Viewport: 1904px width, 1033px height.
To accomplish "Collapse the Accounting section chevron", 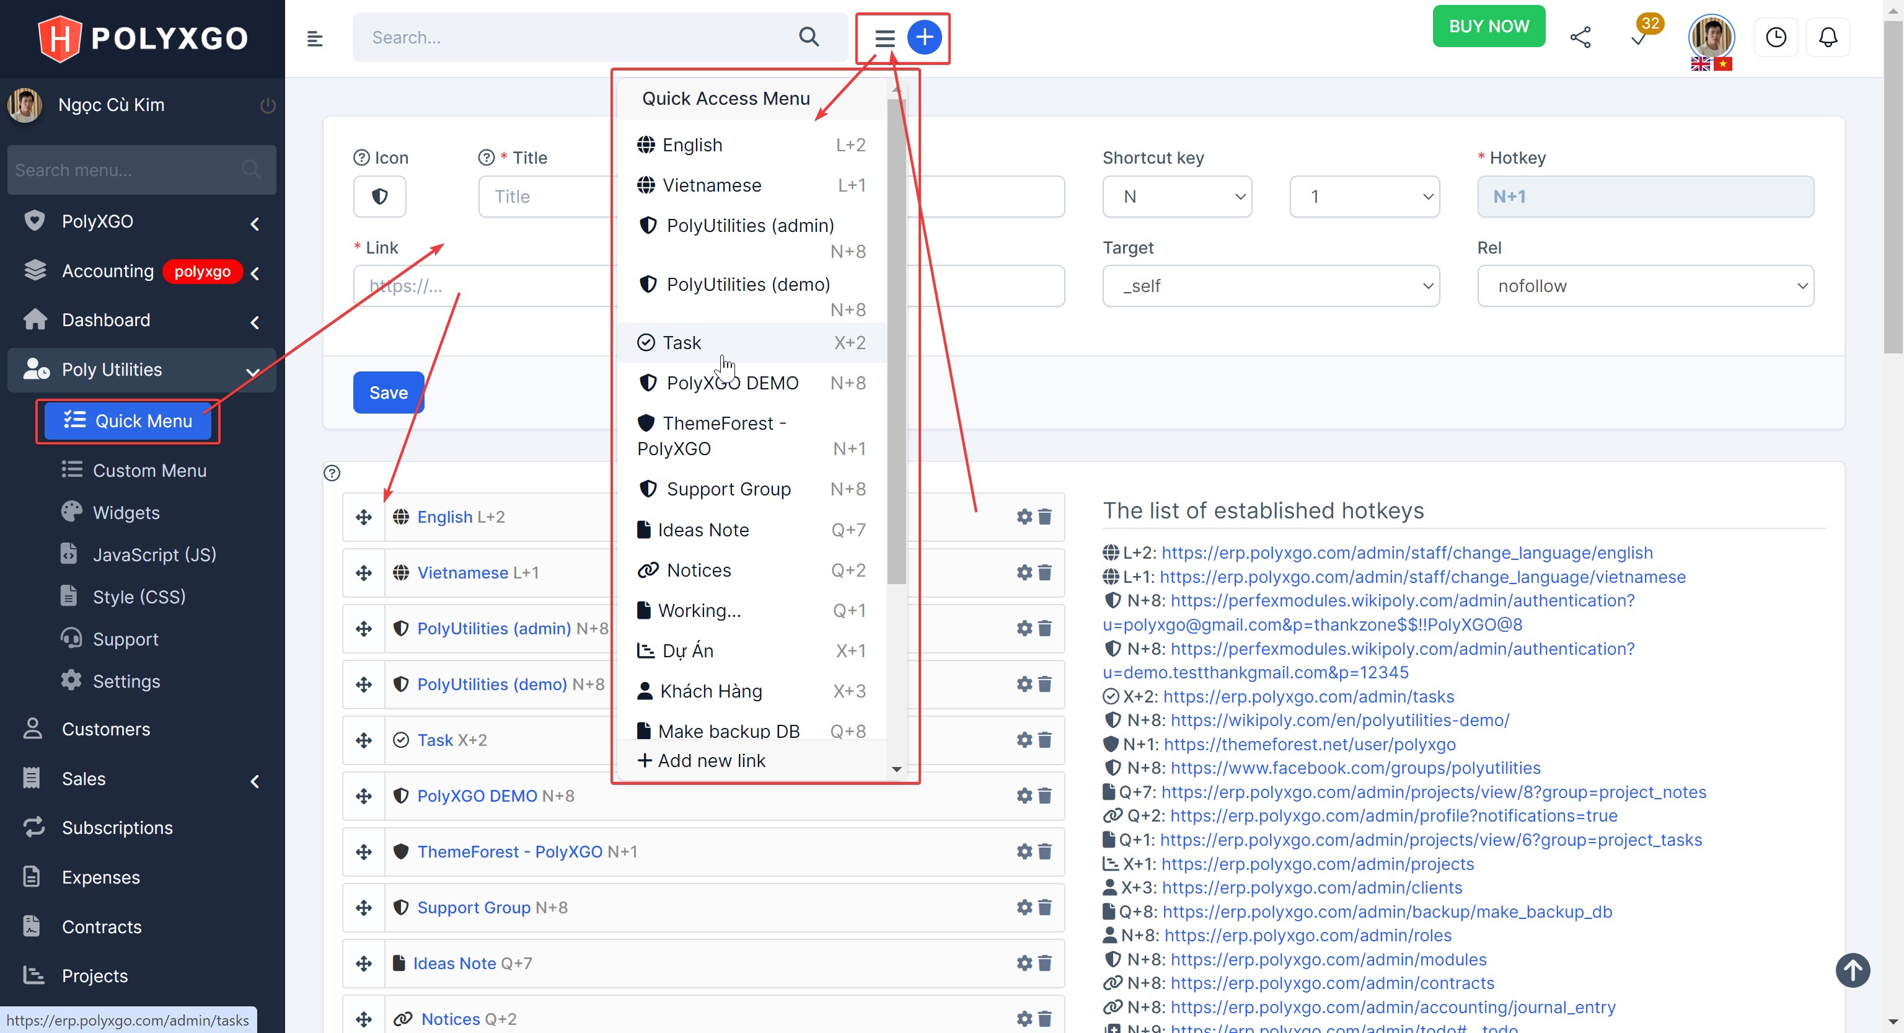I will tap(254, 273).
